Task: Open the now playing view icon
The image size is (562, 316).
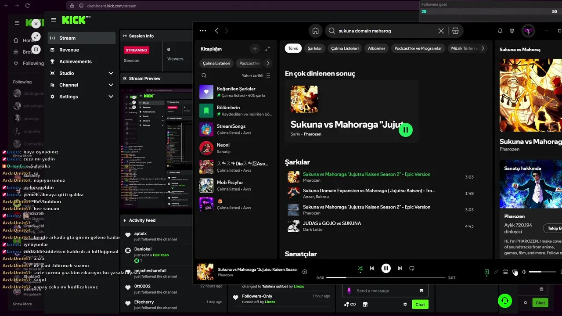Action: [486, 272]
